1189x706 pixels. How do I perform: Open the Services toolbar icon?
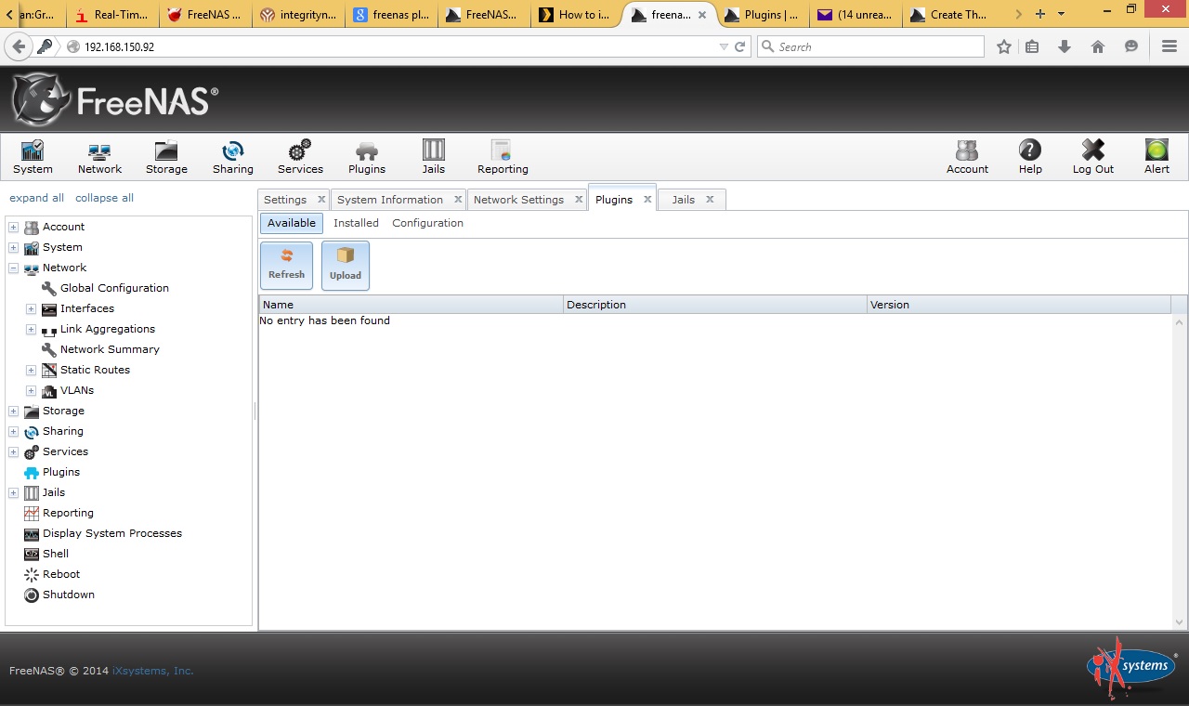[300, 156]
